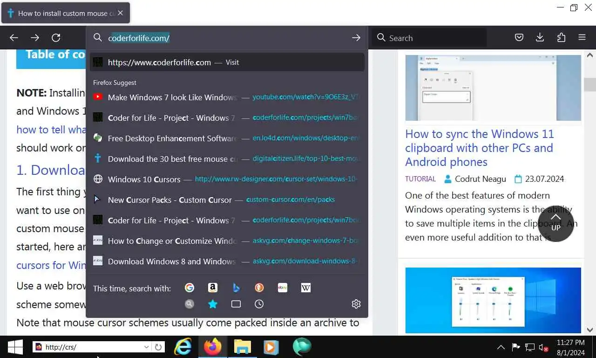Open 'Download the 30 best free mouse' suggestion
Screen dimensions: 596x358
click(227, 158)
